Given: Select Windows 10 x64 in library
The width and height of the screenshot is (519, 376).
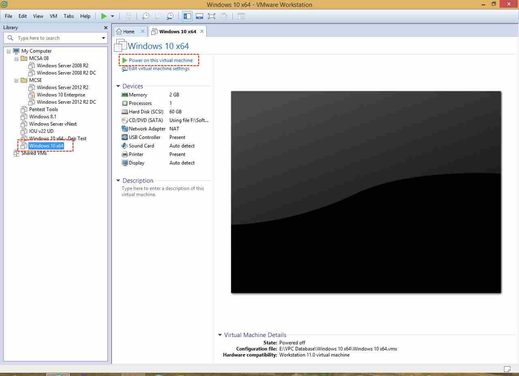Looking at the screenshot, I should pyautogui.click(x=46, y=146).
